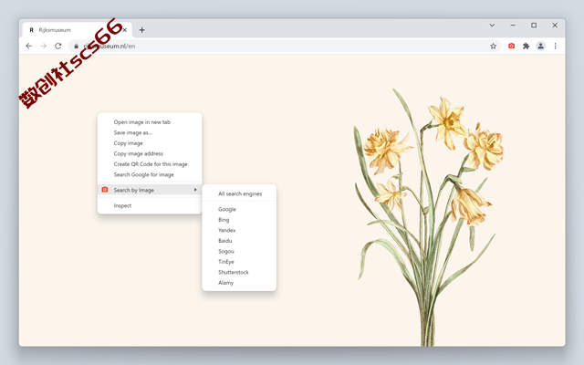
Task: Choose 'Create QR Code for this image'
Action: coord(150,163)
